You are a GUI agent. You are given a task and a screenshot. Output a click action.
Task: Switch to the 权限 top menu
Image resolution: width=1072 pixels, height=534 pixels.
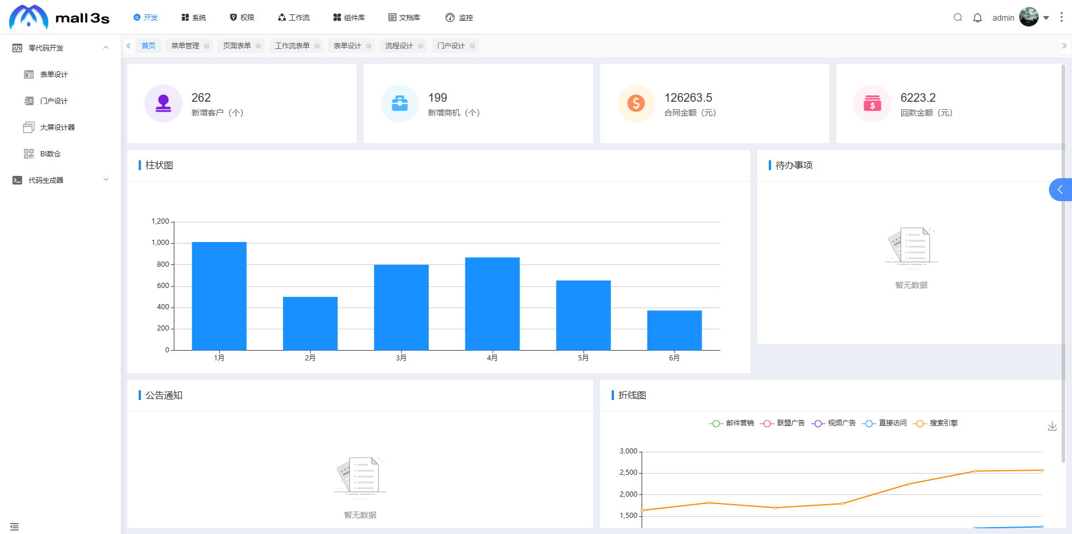pyautogui.click(x=242, y=17)
